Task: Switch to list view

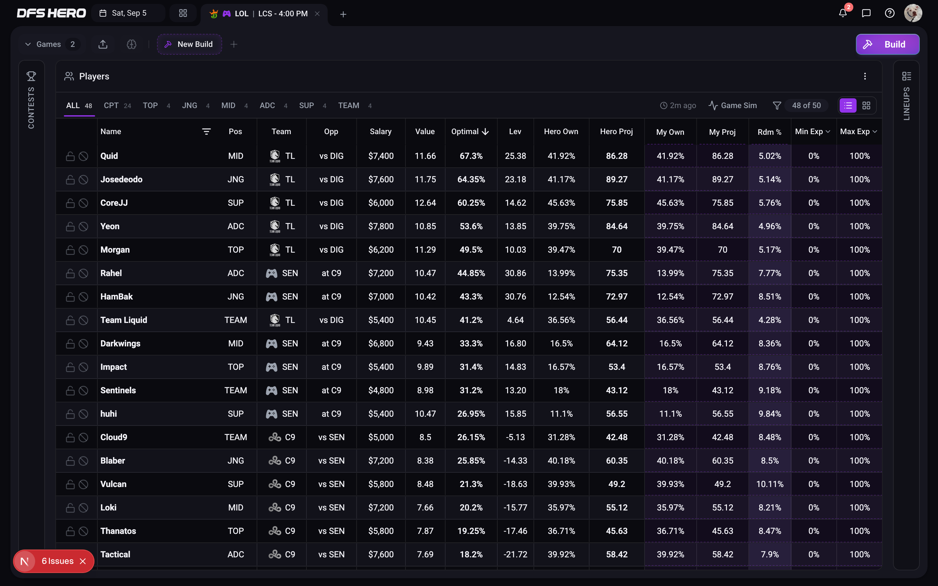Action: (x=848, y=105)
